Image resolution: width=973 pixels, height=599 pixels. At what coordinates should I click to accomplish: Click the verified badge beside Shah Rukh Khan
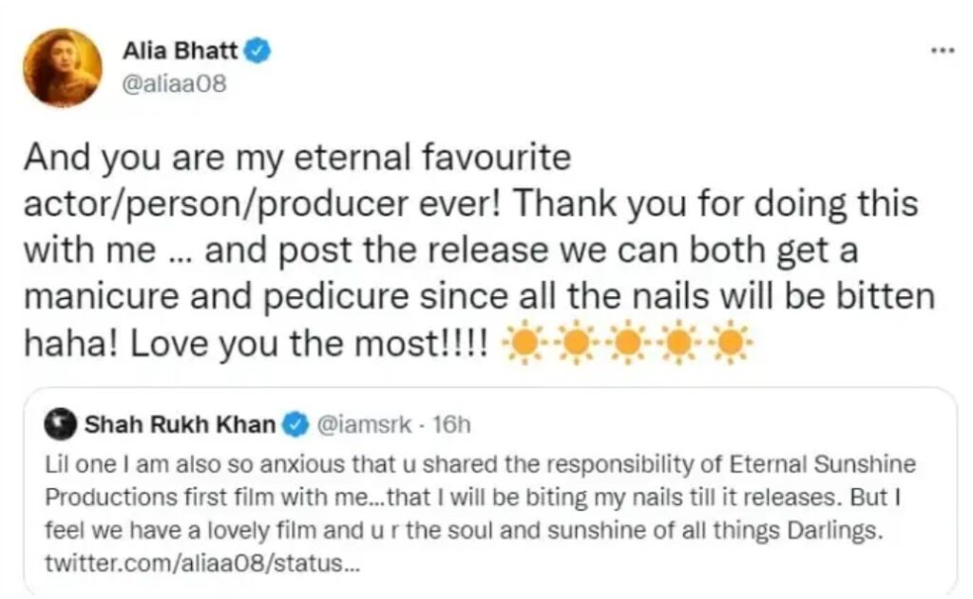[296, 424]
